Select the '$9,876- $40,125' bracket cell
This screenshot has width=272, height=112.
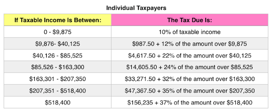tap(58, 43)
